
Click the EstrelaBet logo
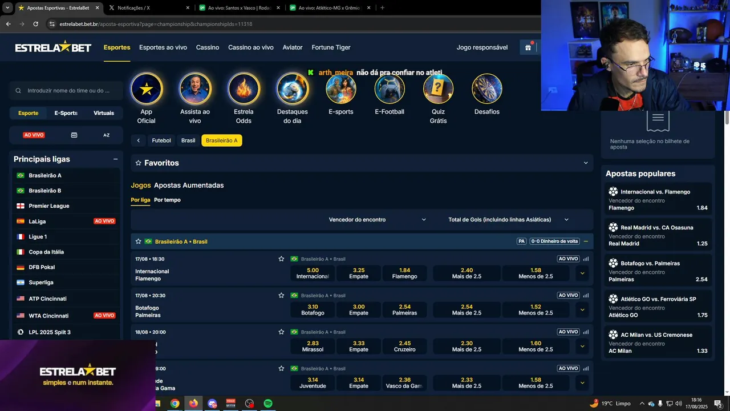tap(53, 47)
